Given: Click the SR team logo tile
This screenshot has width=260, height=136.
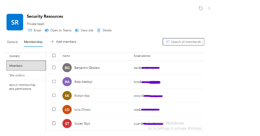Looking at the screenshot, I should (15, 22).
